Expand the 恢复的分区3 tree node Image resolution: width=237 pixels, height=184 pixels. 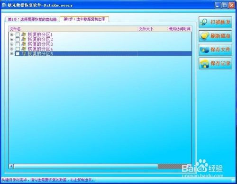(x=12, y=44)
